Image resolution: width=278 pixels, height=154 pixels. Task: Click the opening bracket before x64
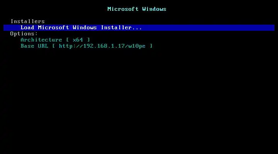(68, 40)
